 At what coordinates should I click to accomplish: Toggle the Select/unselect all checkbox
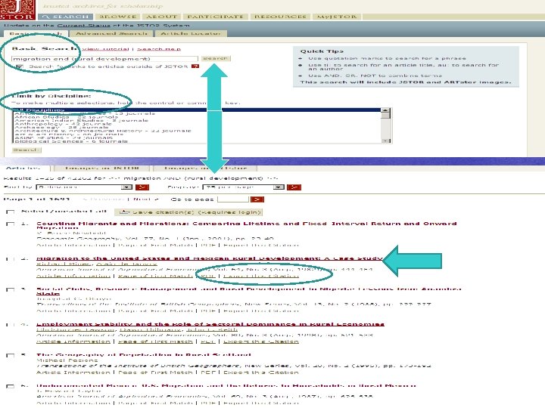click(11, 212)
